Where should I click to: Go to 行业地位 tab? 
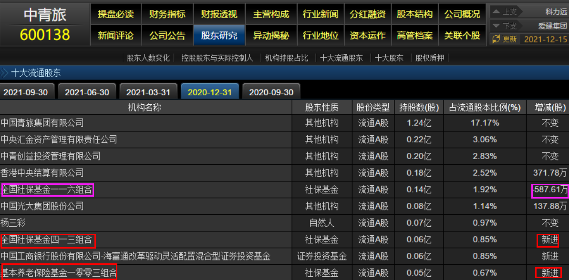click(321, 36)
